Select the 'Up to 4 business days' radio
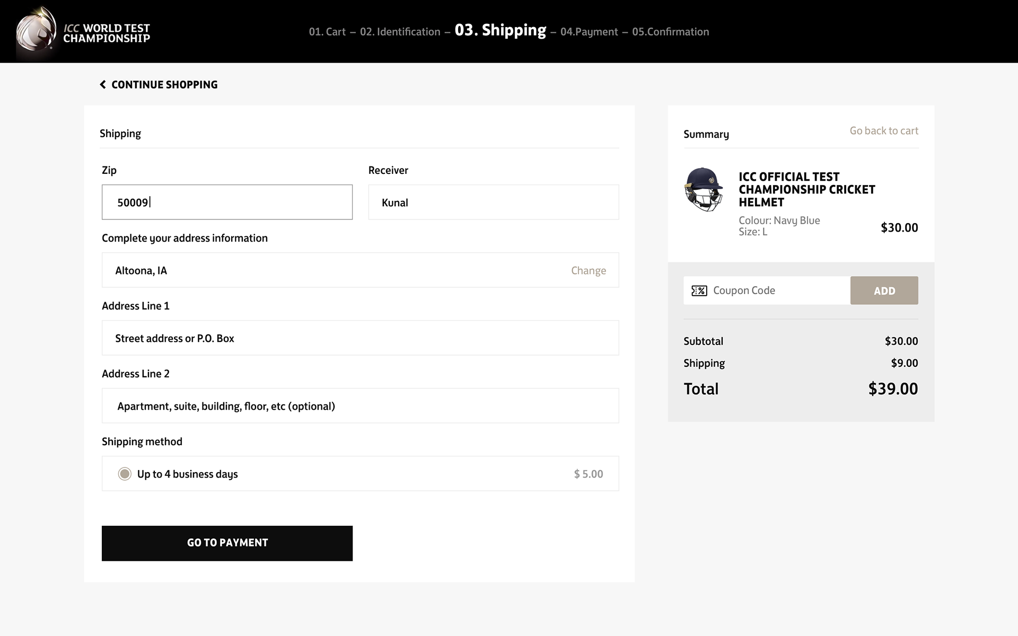This screenshot has height=636, width=1018. [x=125, y=474]
